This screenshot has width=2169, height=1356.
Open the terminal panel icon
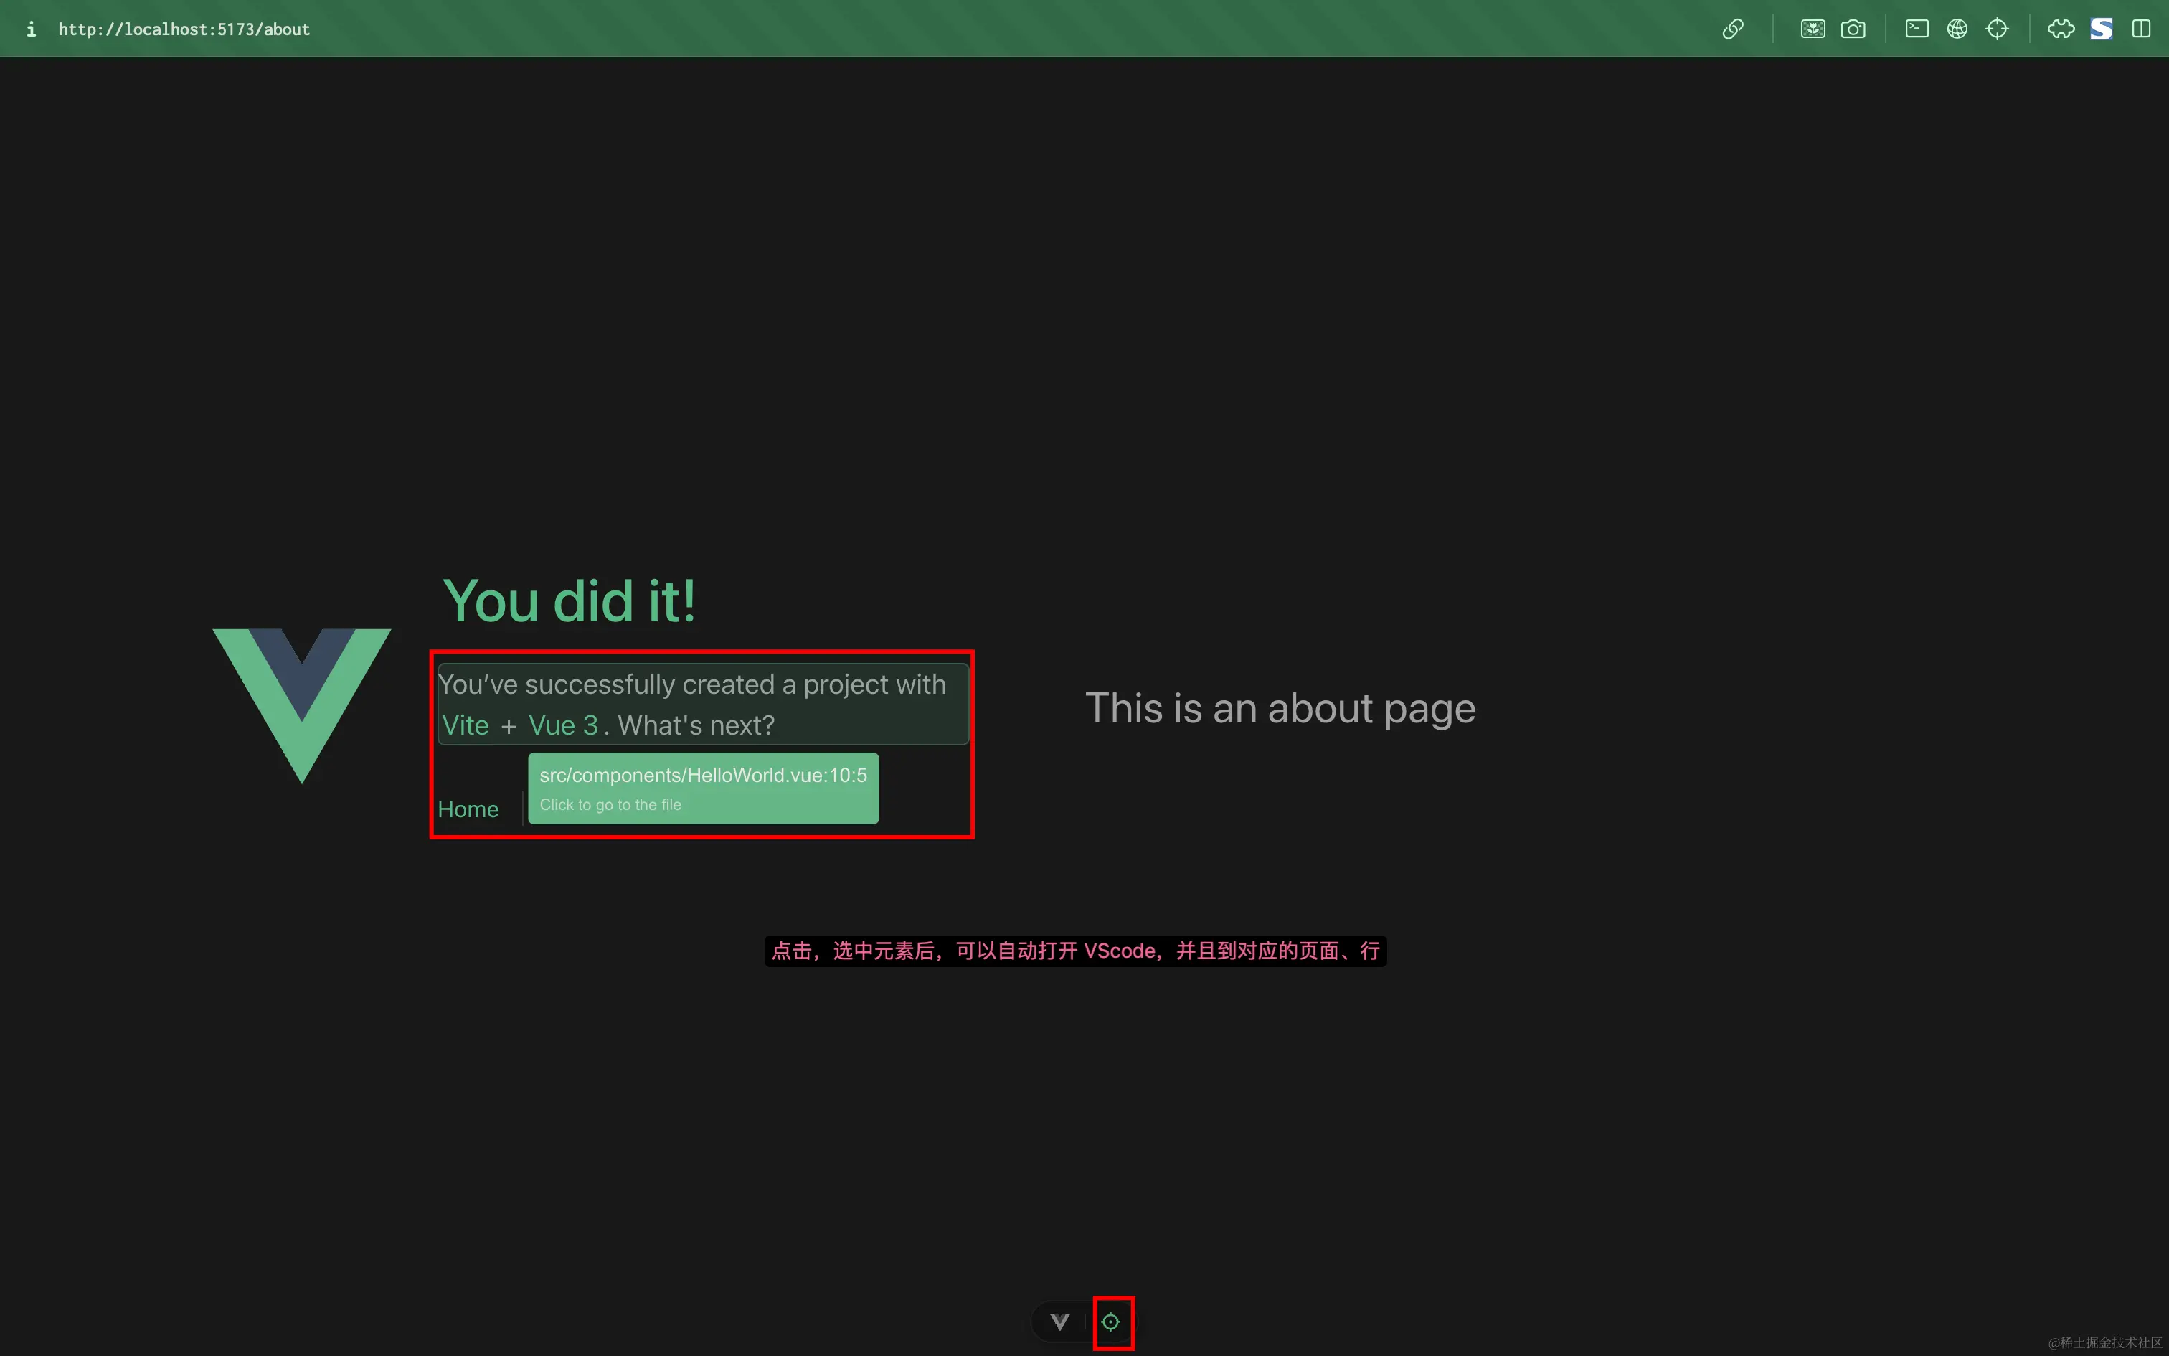[1917, 29]
